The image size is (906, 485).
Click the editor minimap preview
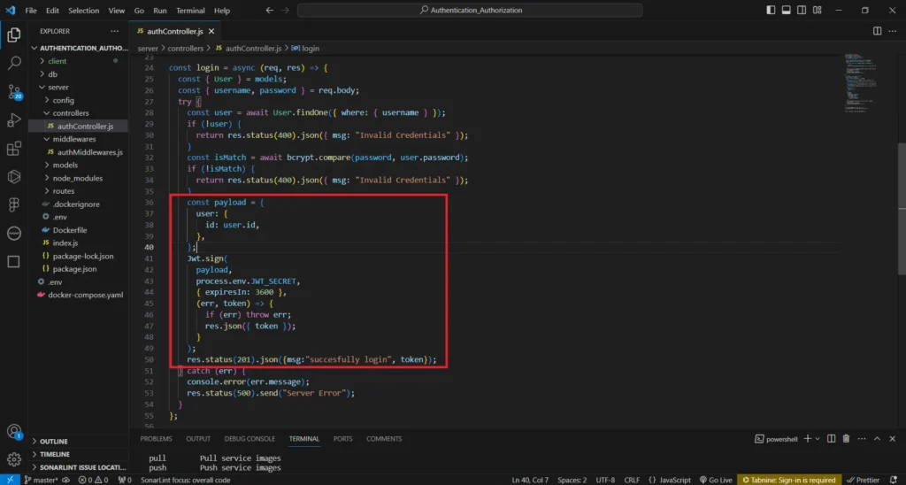coord(860,83)
